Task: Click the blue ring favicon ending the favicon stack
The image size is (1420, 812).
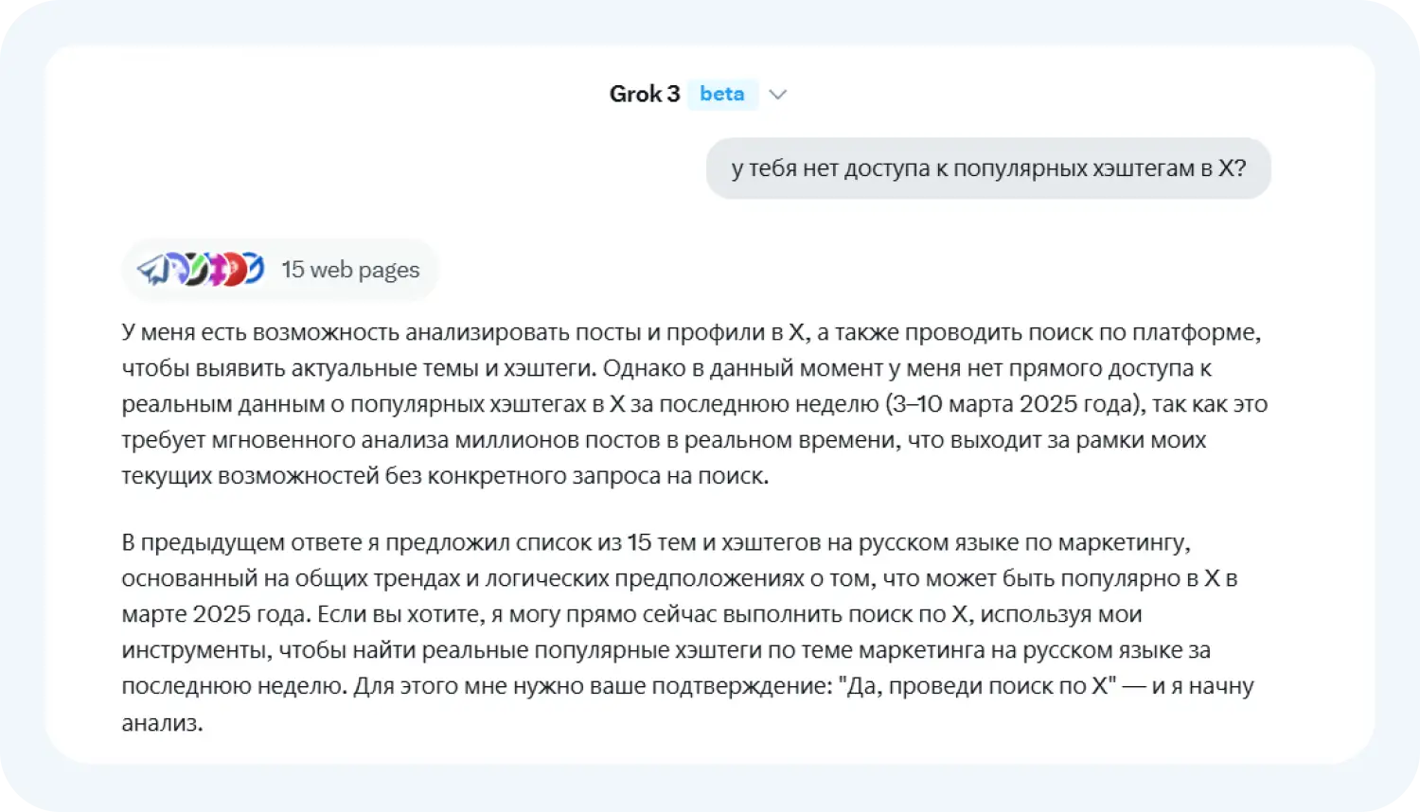Action: coord(253,268)
